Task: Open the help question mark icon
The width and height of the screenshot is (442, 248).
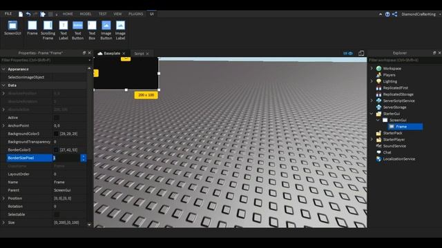Action: [x=387, y=14]
